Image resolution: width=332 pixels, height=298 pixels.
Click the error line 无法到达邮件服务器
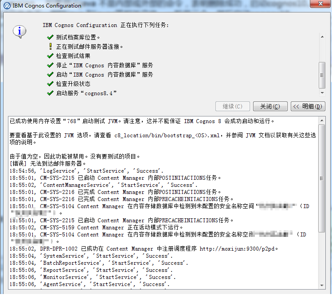pyautogui.click(x=47, y=163)
